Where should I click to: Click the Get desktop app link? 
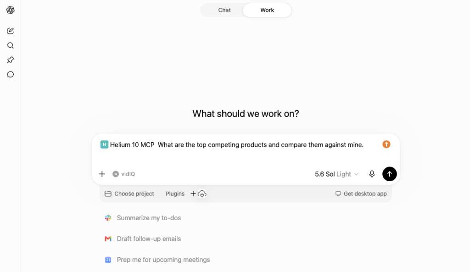coord(361,194)
